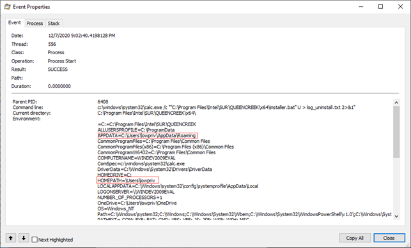Select the Operation value Process Start

tap(62, 61)
